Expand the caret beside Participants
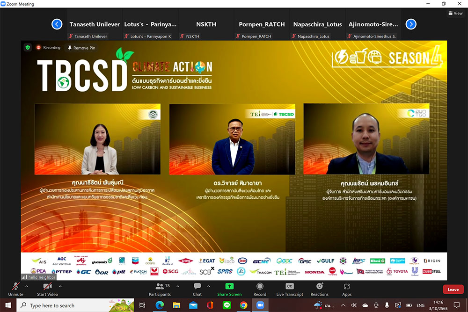468x312 pixels. tap(178, 286)
